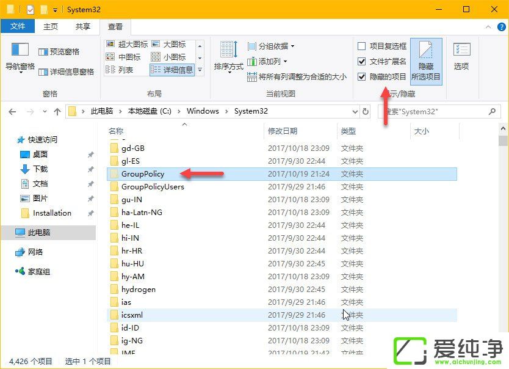Screen dimensions: 509x369
Task: Navigate to Windows via the breadcrumb
Action: (203, 111)
